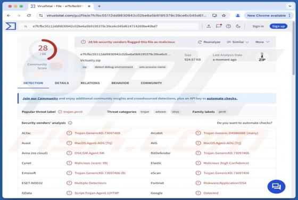
Task: Switch to the COMMUNITY tab
Action: 151,83
